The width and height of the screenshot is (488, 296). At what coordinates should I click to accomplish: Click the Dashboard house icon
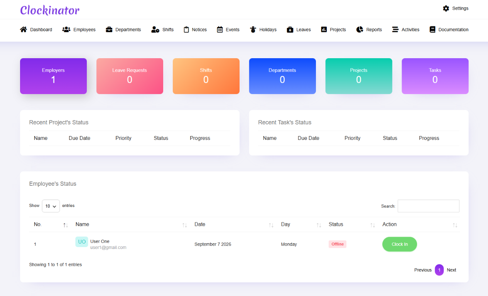24,29
